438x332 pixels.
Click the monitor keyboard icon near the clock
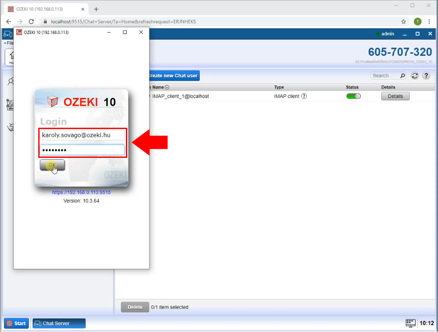tap(410, 323)
